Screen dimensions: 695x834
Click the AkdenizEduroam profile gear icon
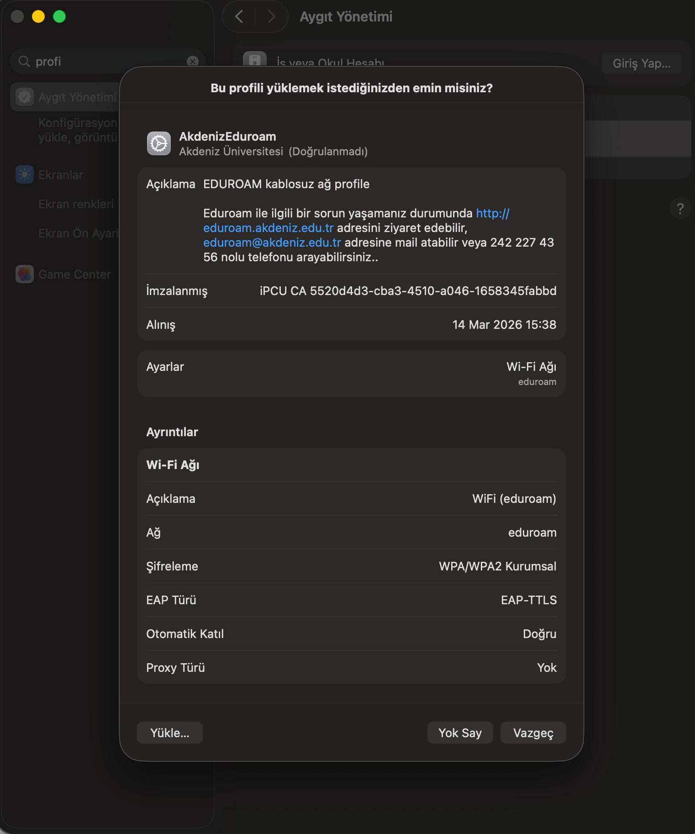[x=159, y=143]
